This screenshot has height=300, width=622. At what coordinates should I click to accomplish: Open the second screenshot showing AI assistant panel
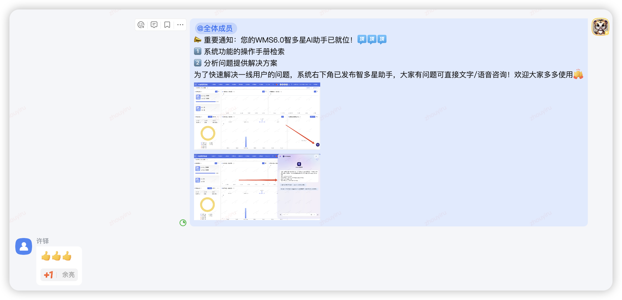(x=257, y=187)
